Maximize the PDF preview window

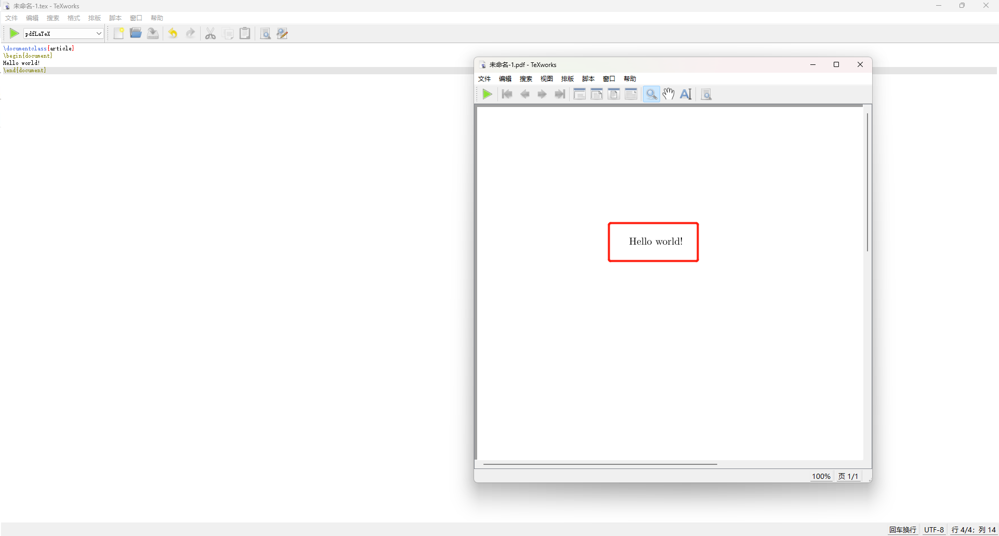point(836,64)
